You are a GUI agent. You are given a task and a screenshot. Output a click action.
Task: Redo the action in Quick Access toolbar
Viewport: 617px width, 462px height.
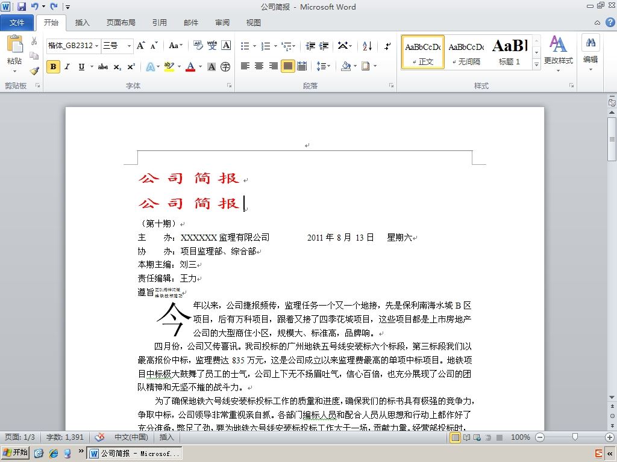tap(54, 6)
